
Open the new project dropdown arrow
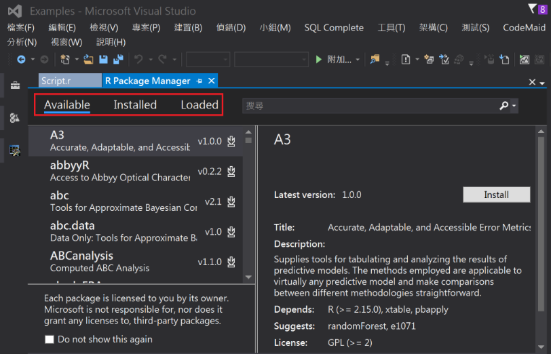[x=77, y=60]
